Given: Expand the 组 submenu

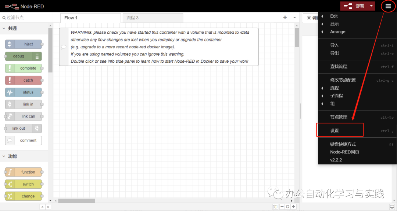Looking at the screenshot, I should click(357, 104).
